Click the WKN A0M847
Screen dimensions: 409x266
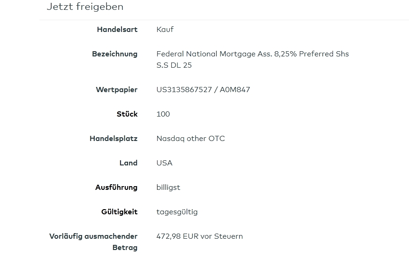(235, 90)
